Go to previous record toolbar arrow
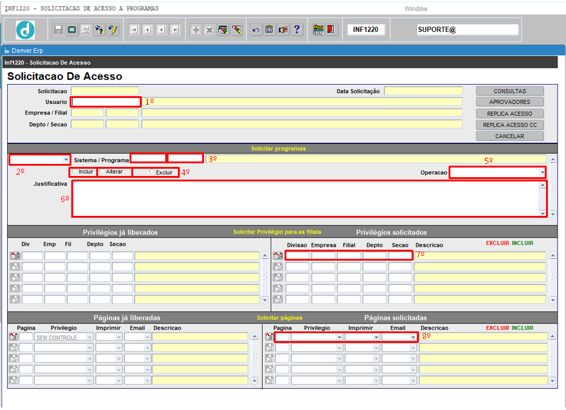This screenshot has width=566, height=410. coord(148,30)
